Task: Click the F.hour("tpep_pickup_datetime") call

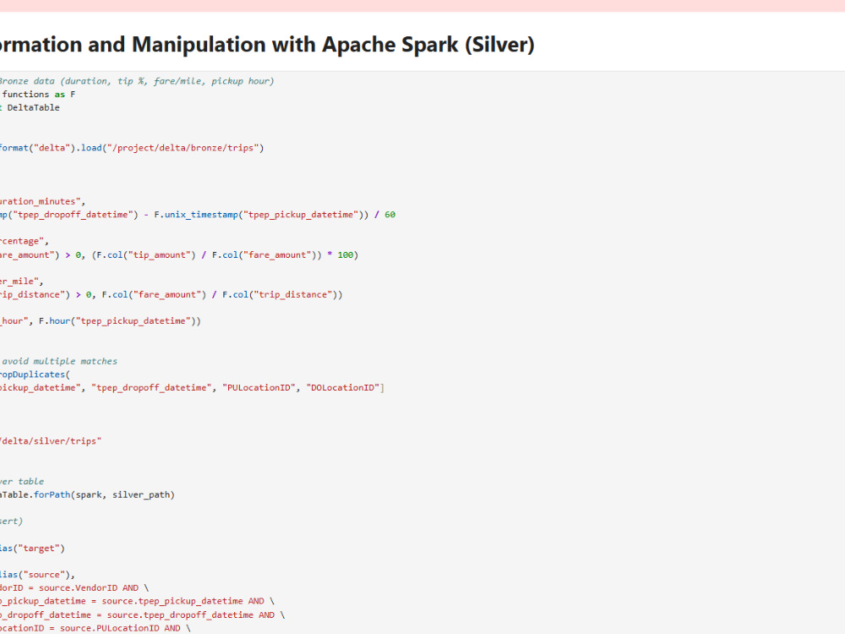Action: [x=117, y=320]
